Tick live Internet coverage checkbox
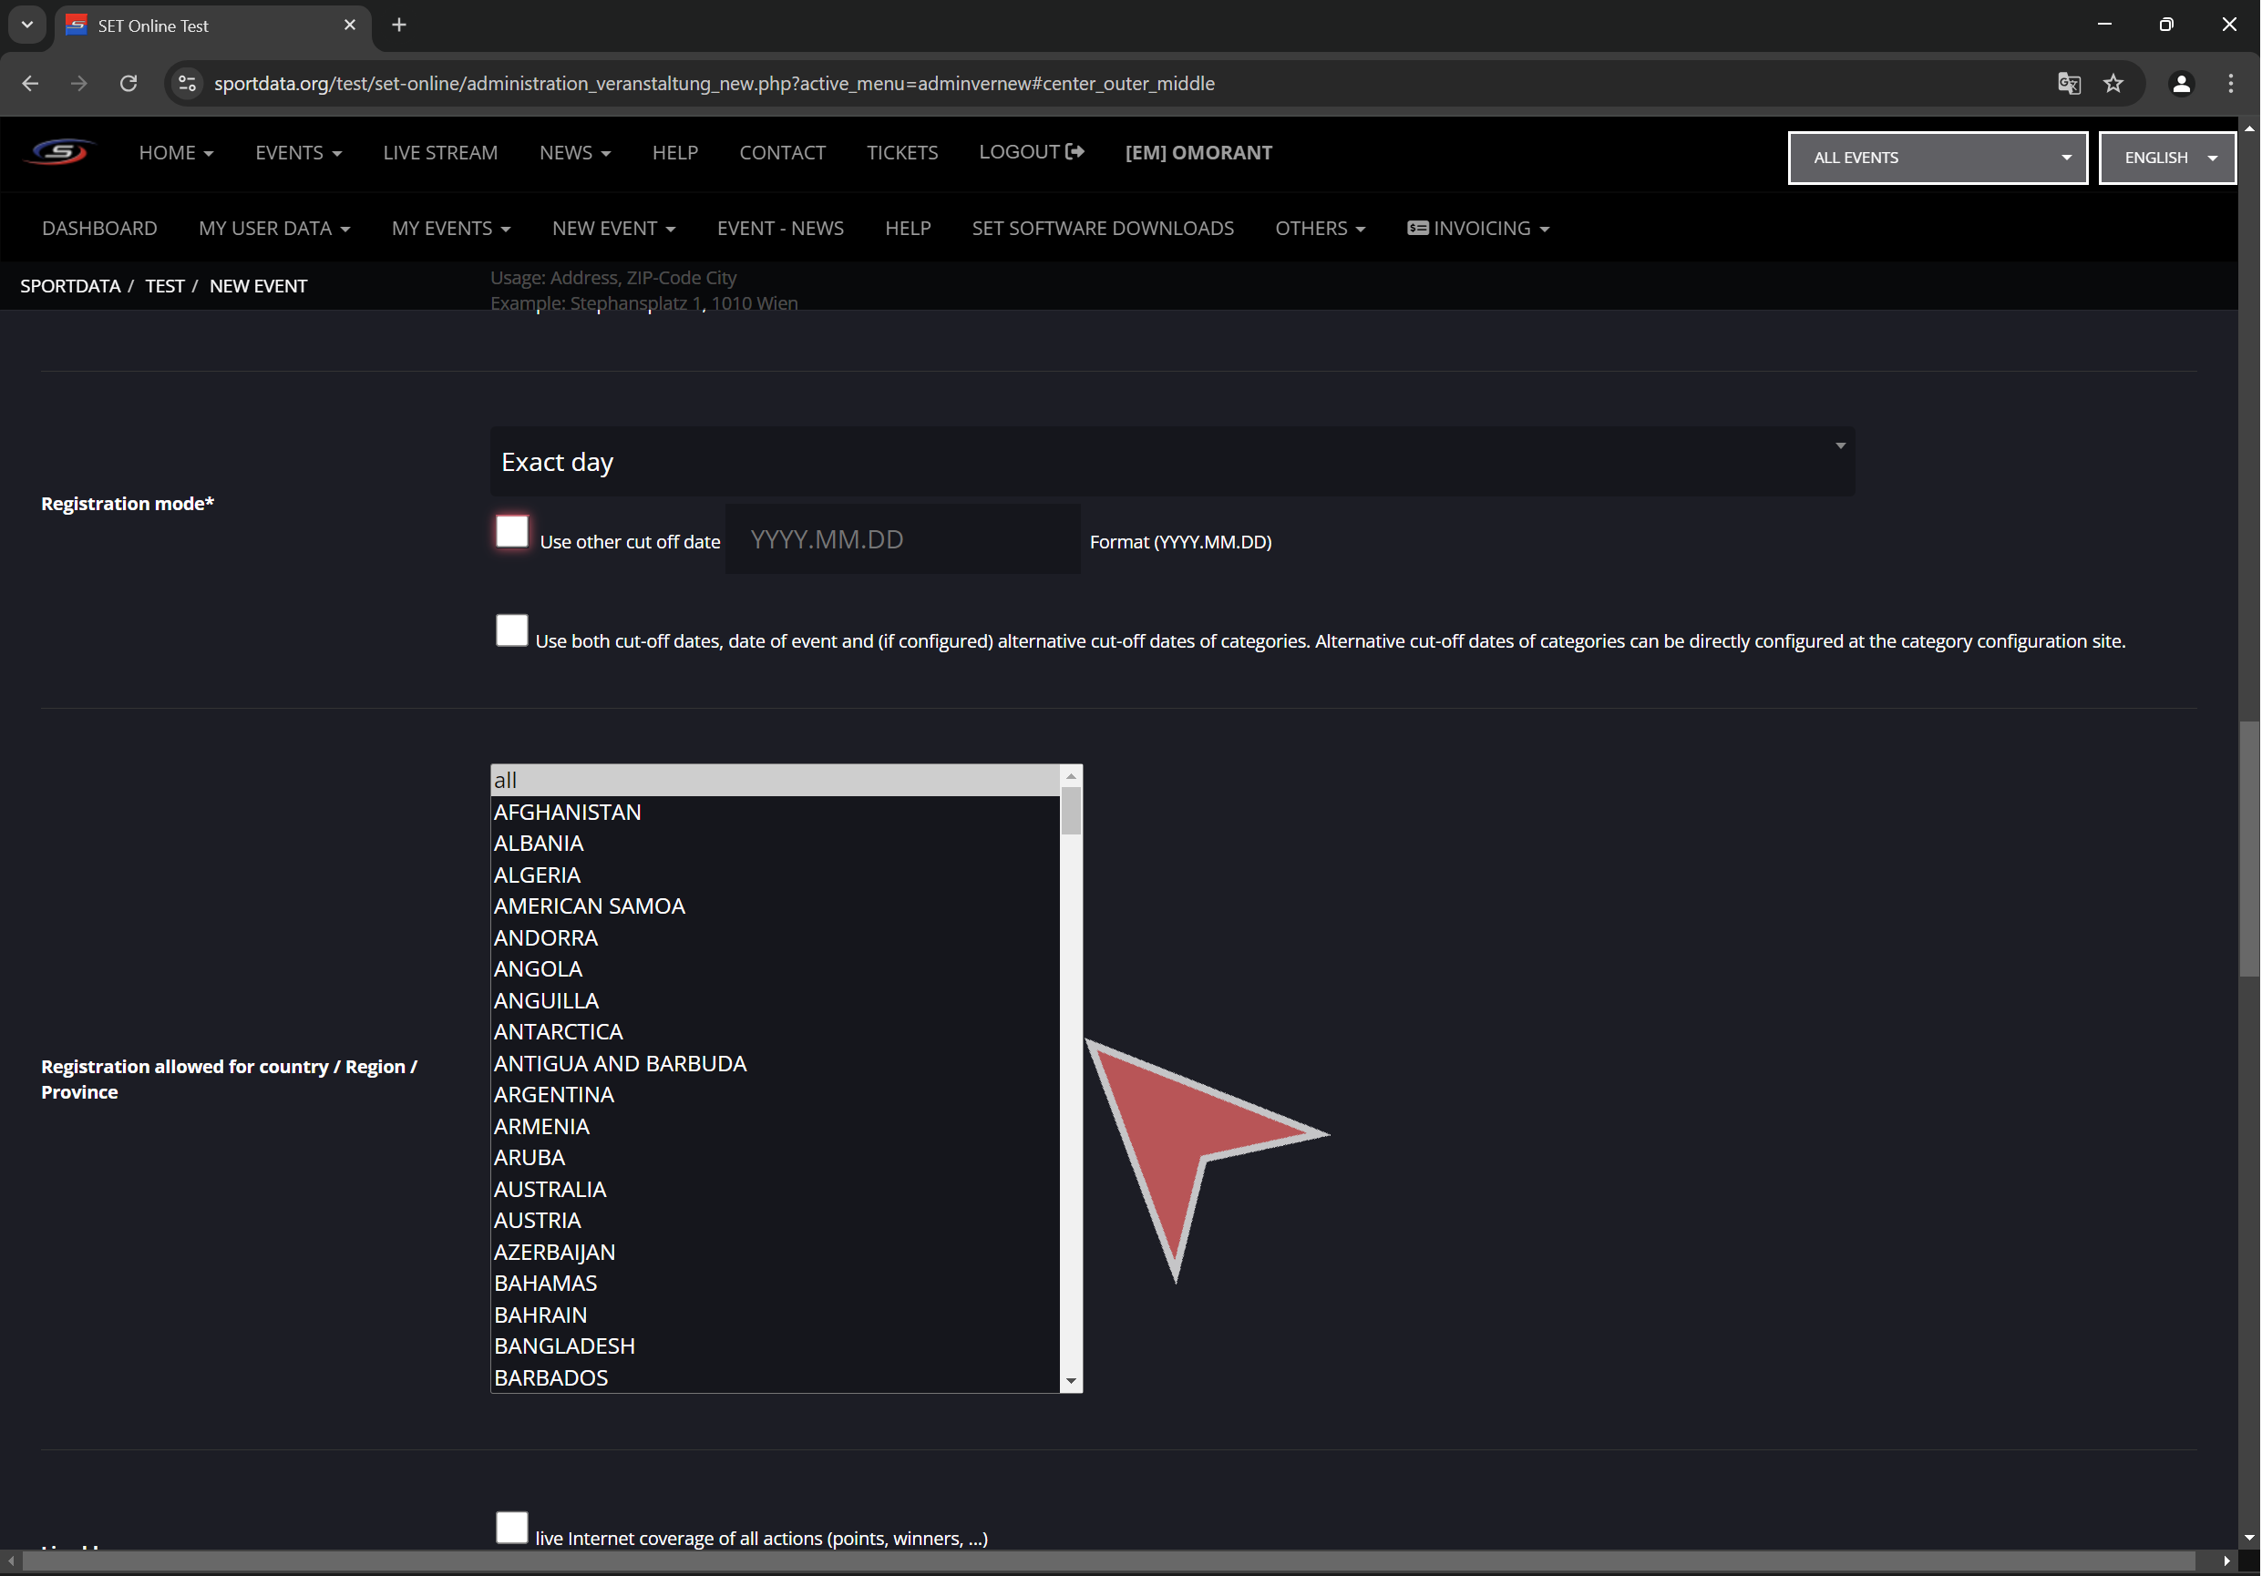Screen dimensions: 2262x1576 [511, 1528]
